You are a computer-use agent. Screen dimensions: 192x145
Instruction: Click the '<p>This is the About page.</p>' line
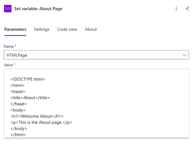point(41,122)
